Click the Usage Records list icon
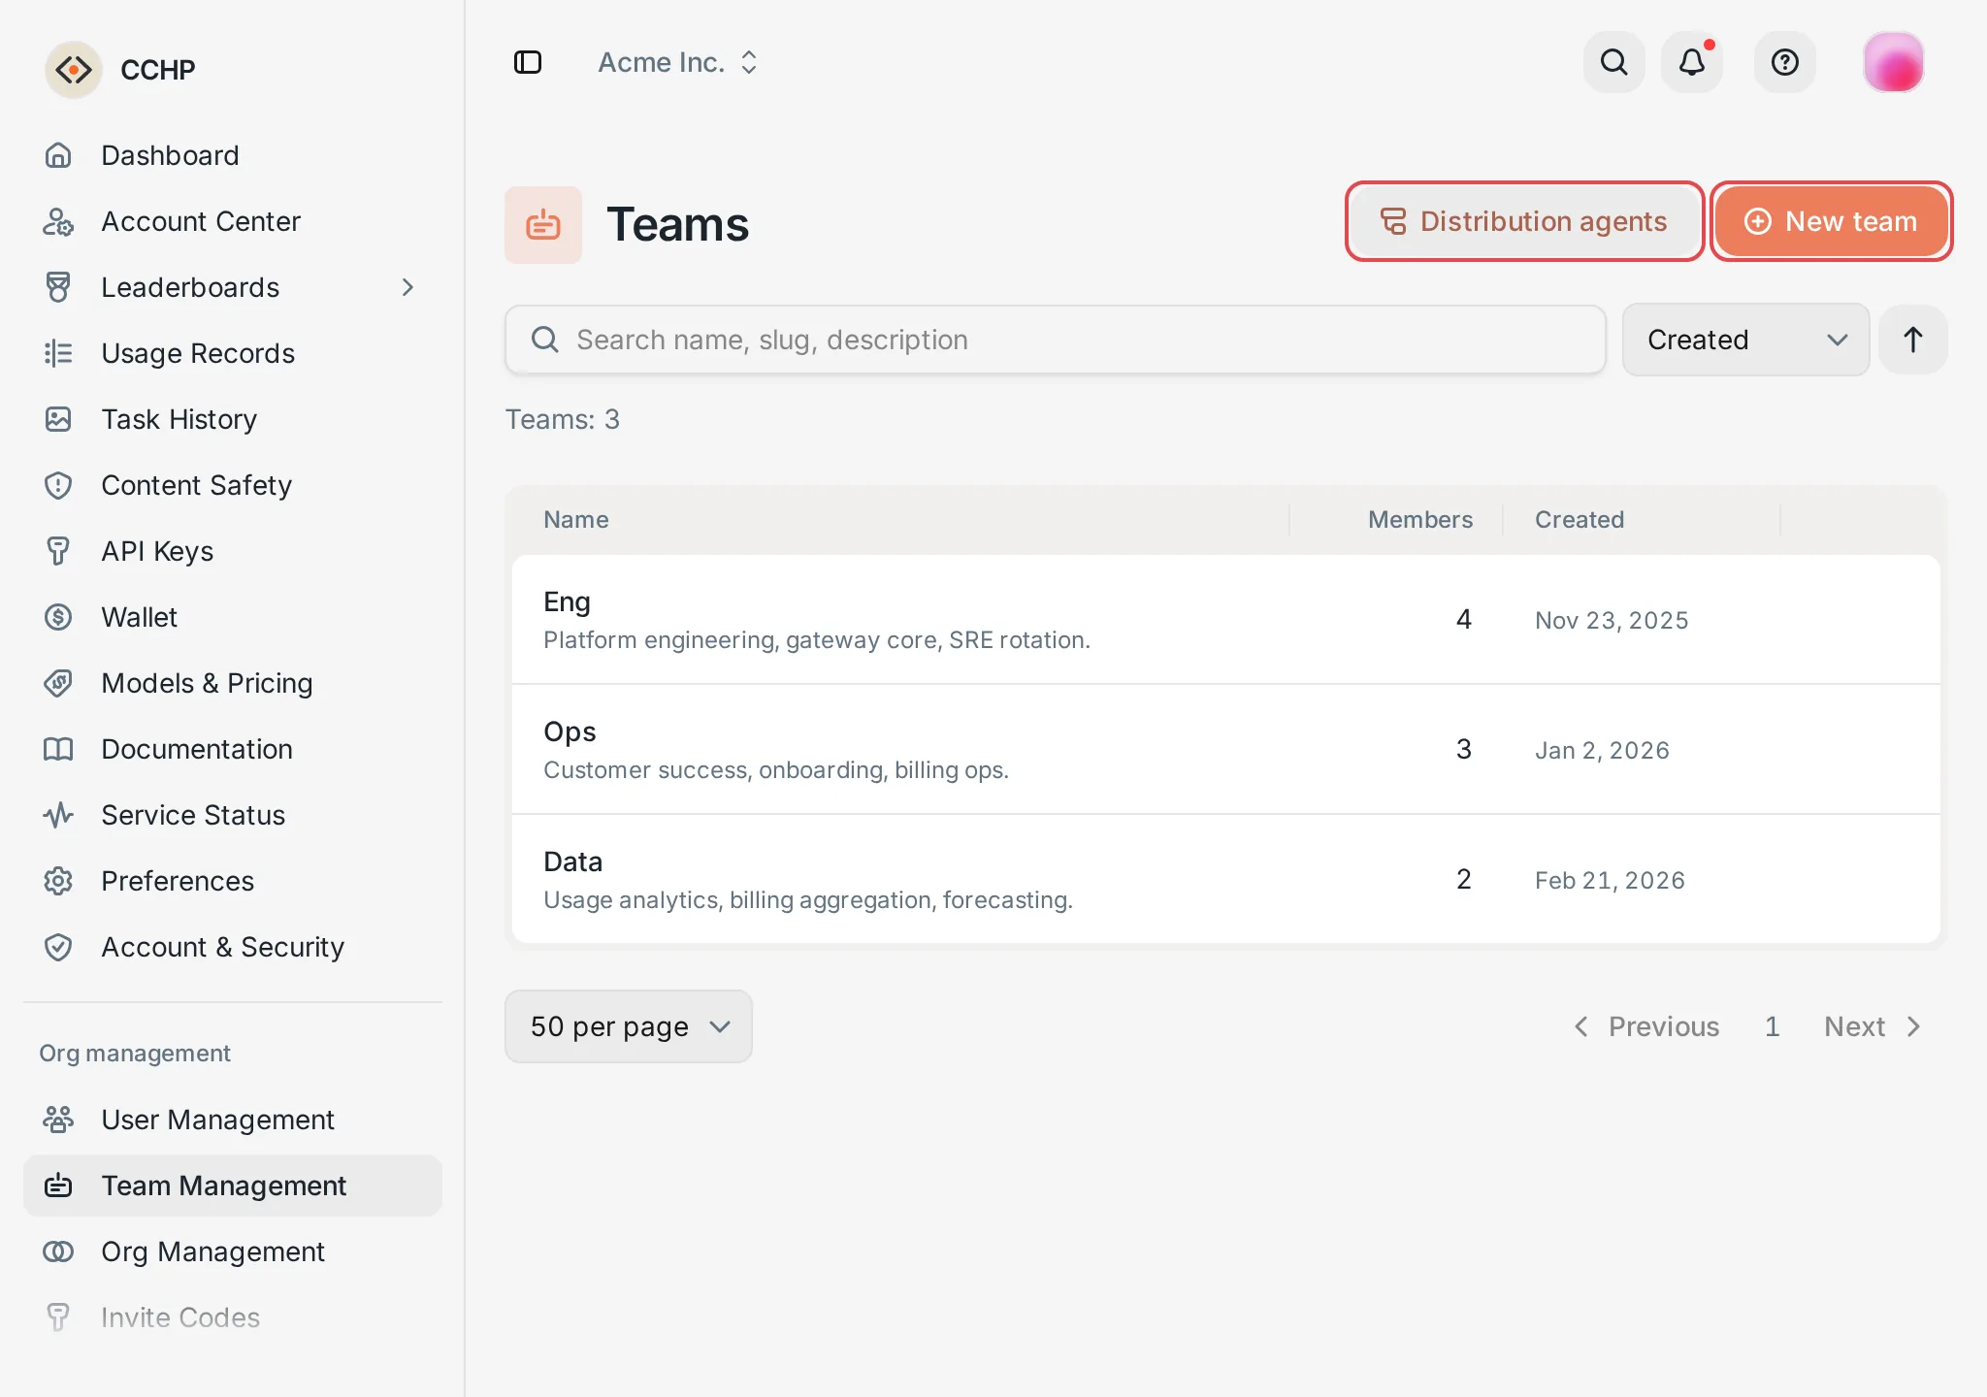This screenshot has width=1987, height=1397. pyautogui.click(x=58, y=353)
